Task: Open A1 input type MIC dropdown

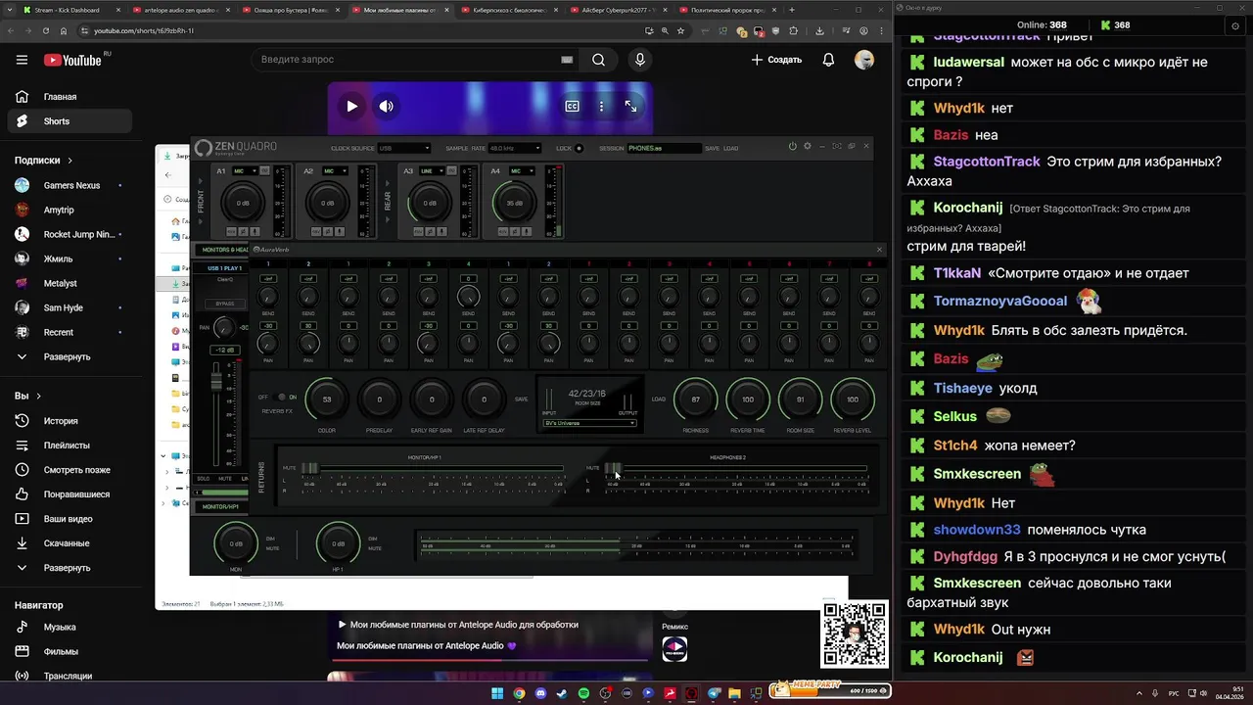Action: (246, 170)
